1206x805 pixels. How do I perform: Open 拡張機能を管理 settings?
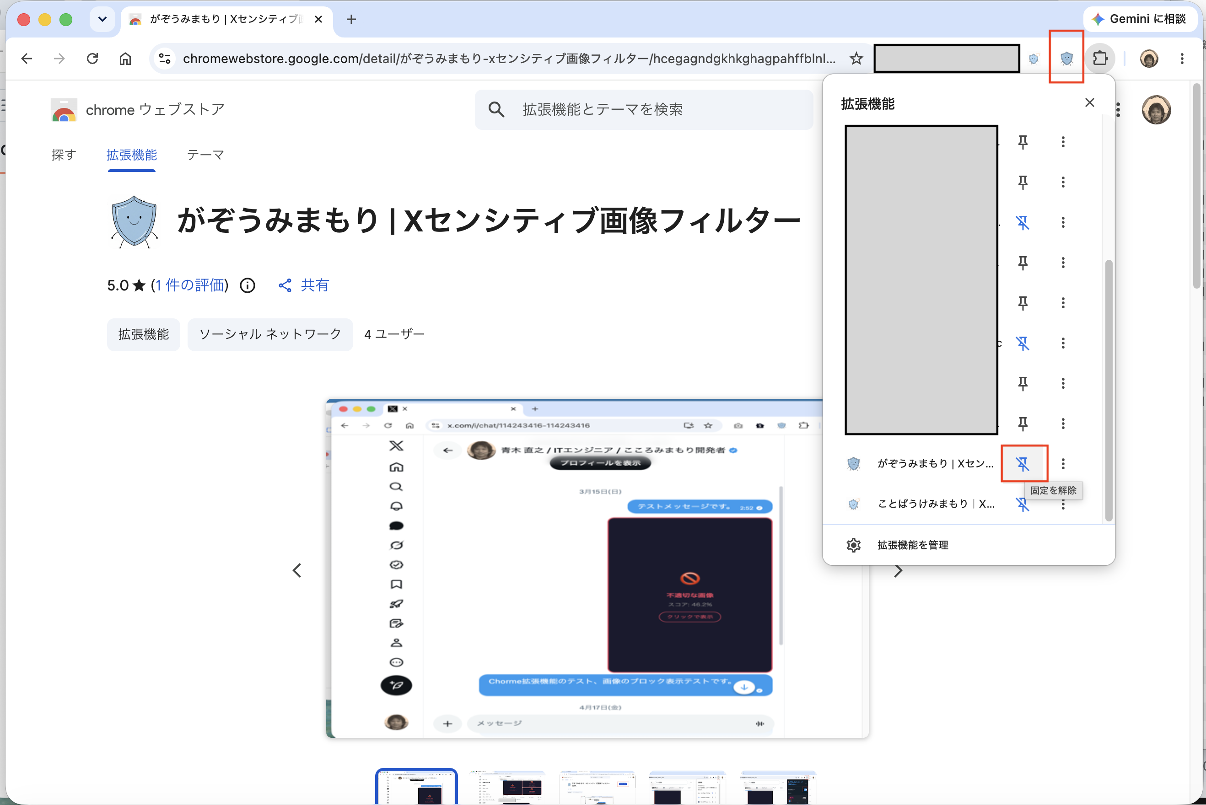click(x=968, y=545)
